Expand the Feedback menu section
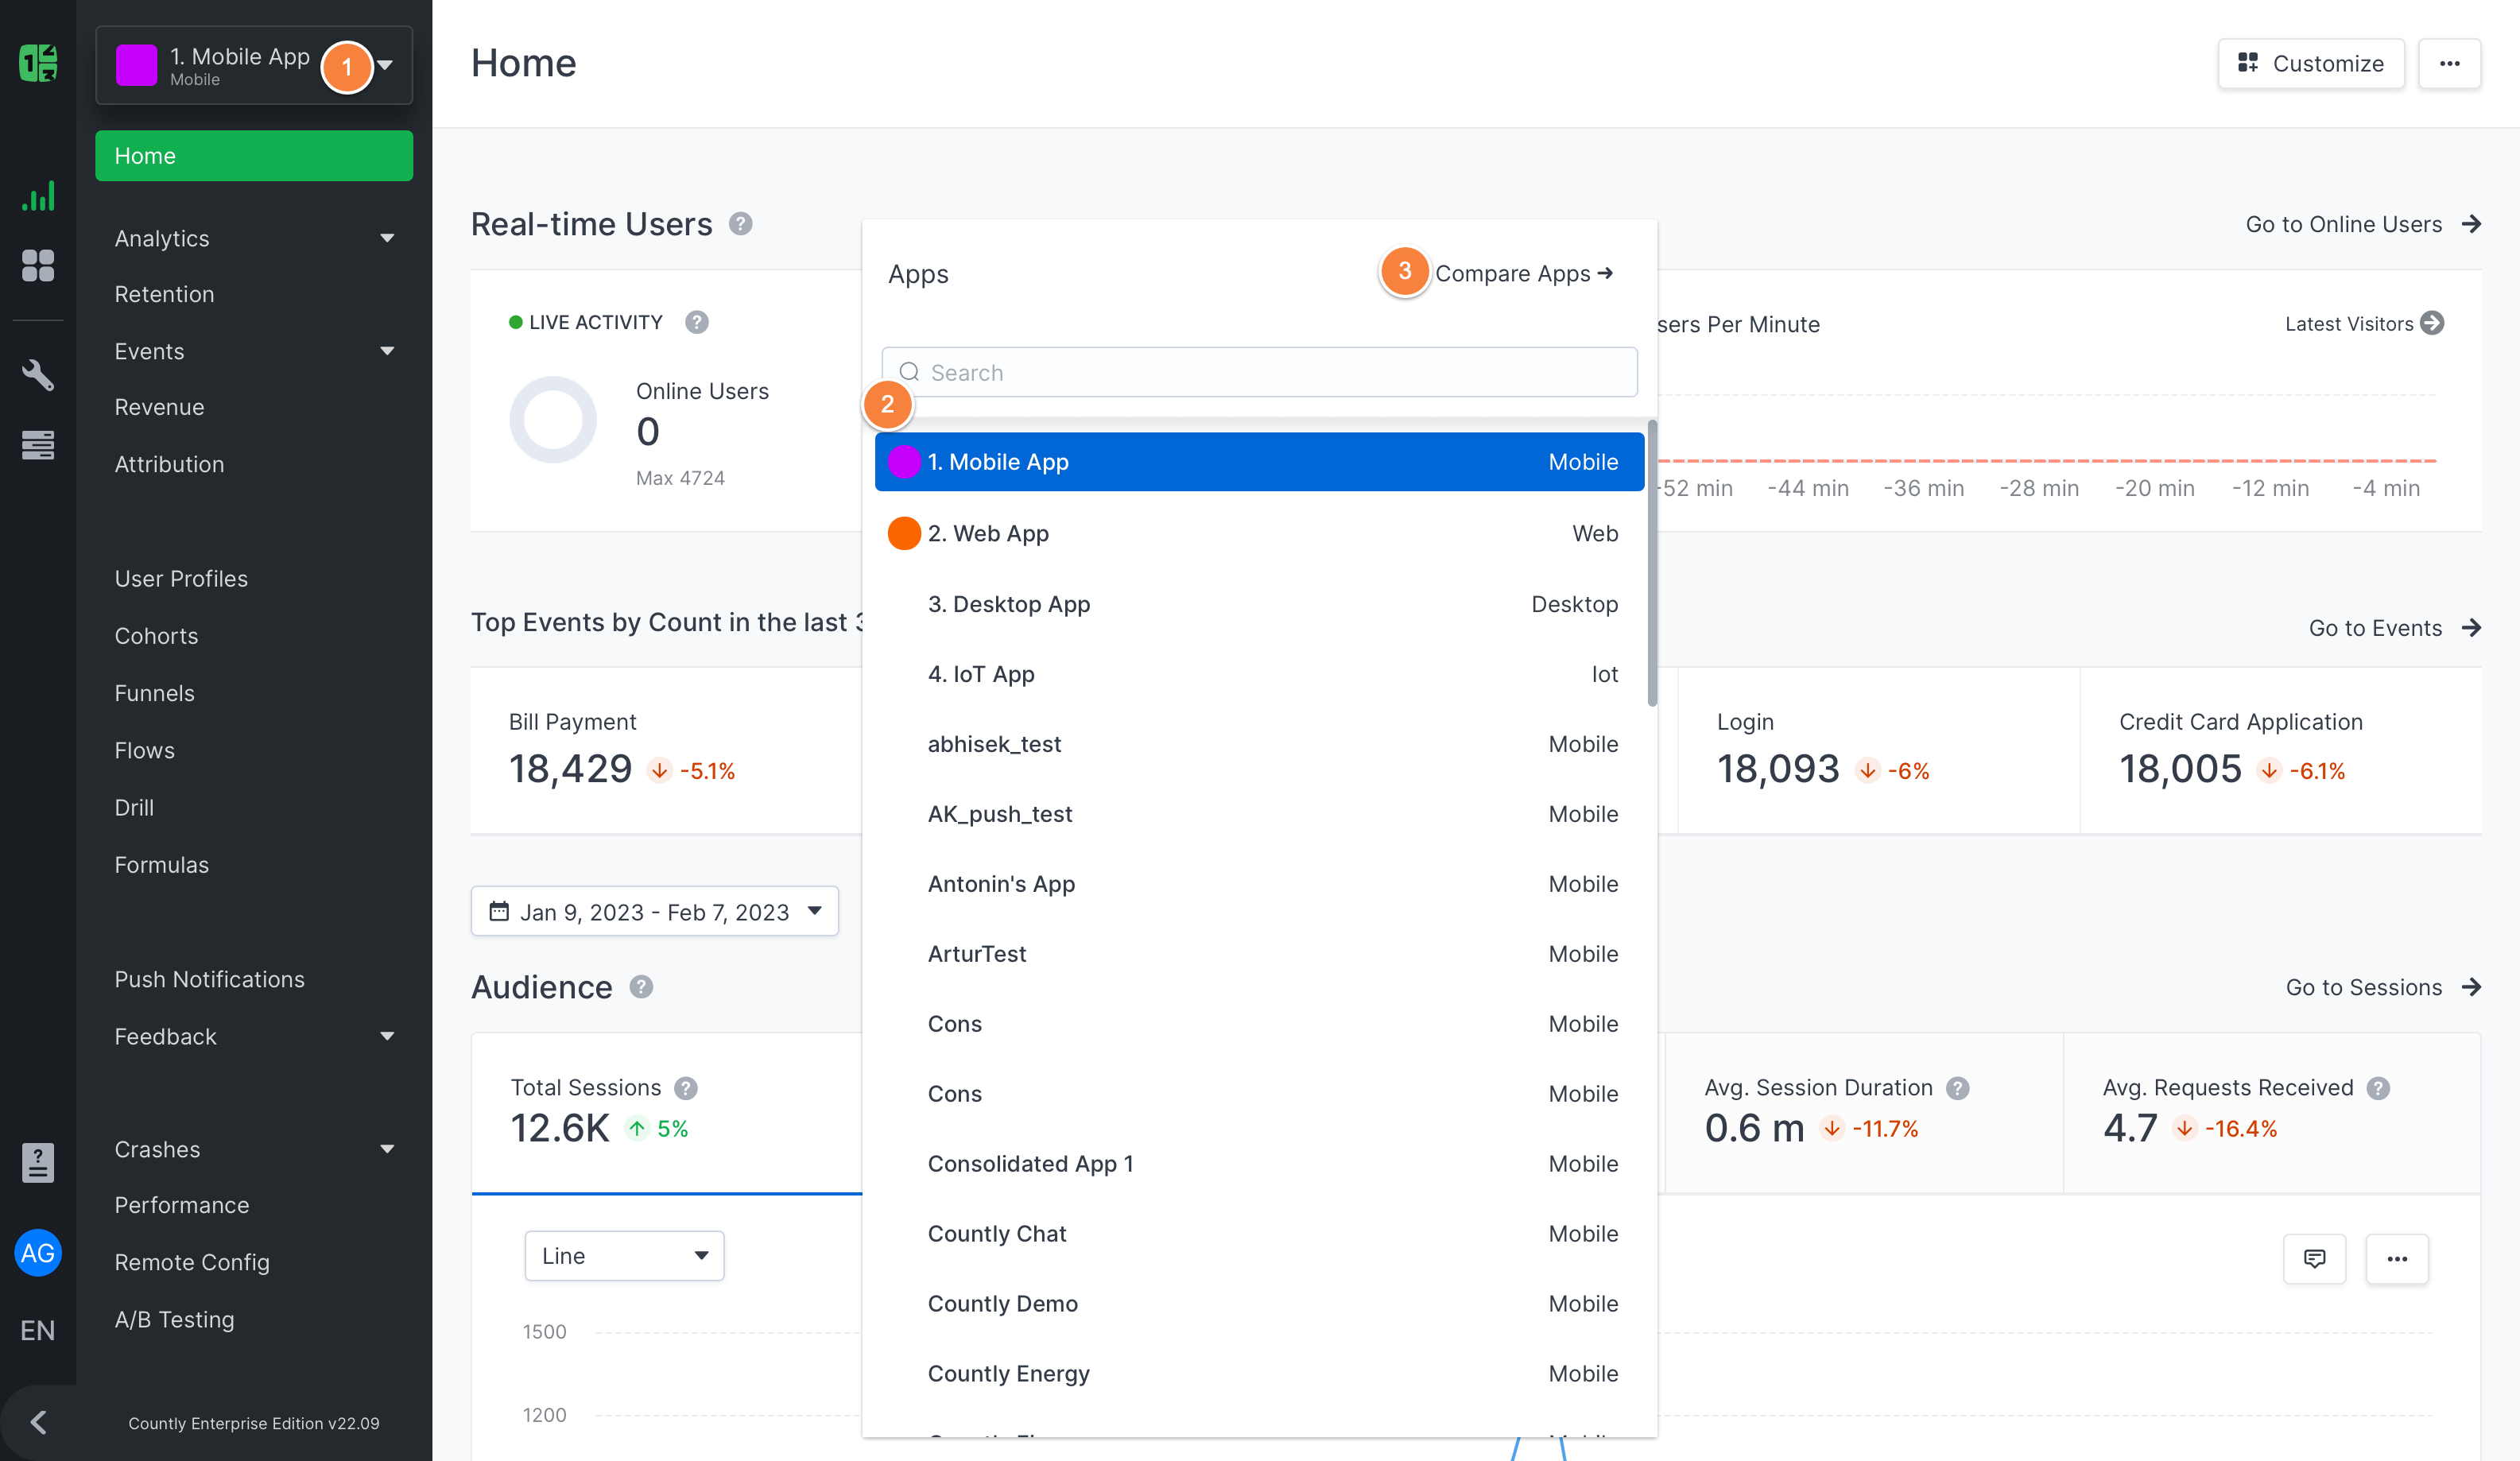The height and width of the screenshot is (1461, 2520). click(387, 1036)
